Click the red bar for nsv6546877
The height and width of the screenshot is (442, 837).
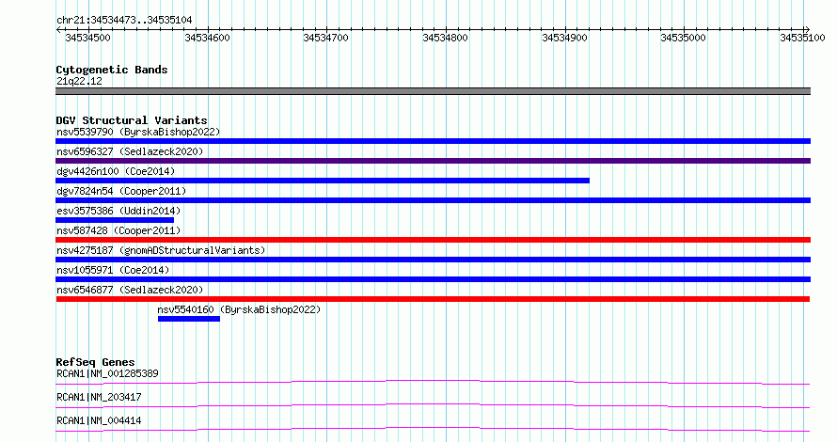433,299
